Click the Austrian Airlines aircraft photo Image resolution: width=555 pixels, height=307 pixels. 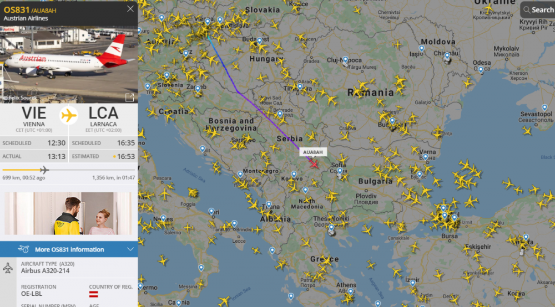click(x=69, y=65)
